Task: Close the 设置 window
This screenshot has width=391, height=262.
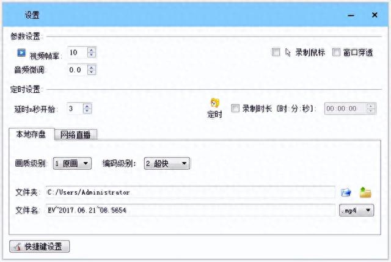Action: click(375, 15)
